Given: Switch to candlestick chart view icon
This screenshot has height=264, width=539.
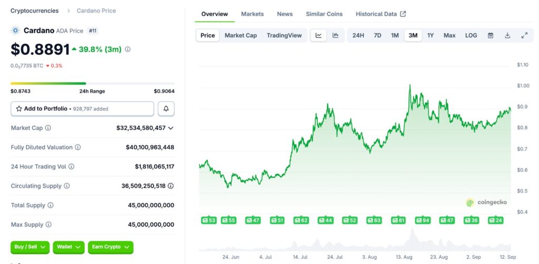Looking at the screenshot, I should 335,35.
